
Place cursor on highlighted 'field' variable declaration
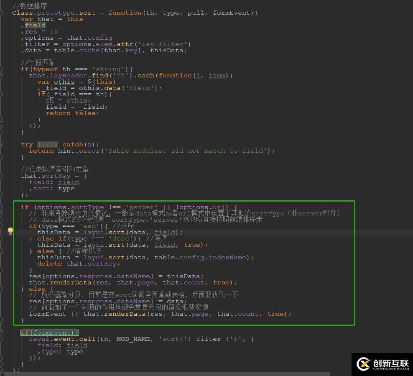point(35,25)
